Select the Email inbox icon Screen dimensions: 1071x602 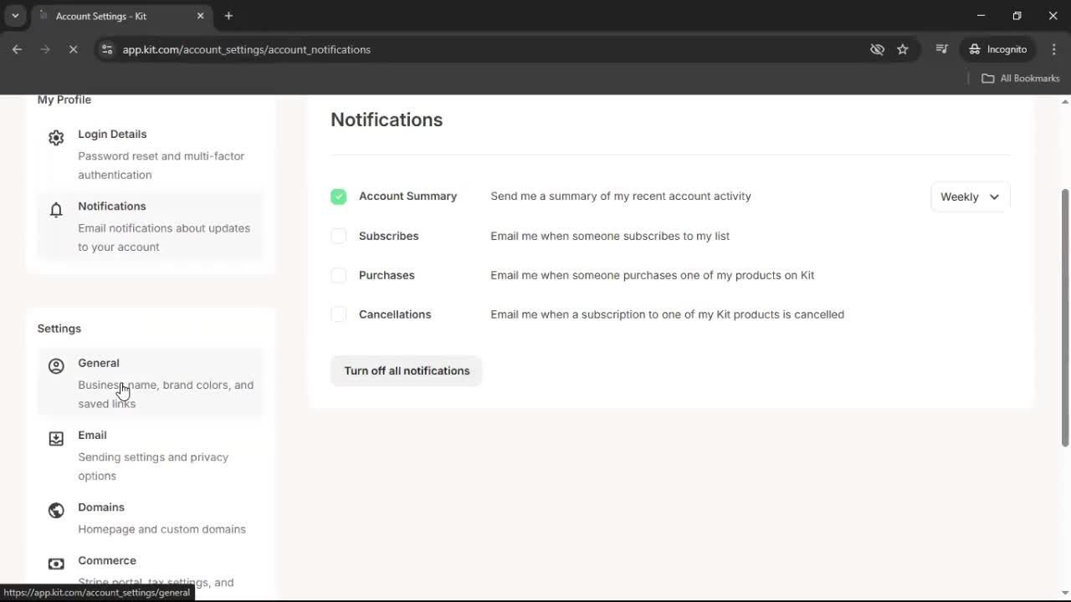56,438
